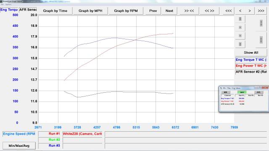
Task: Select the Run #2 label
Action: 50,140
